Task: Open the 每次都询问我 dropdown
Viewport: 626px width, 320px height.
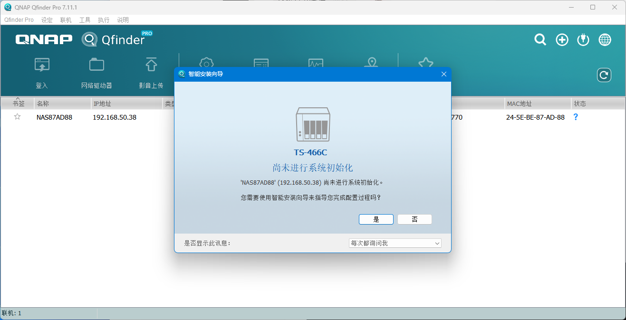Action: [395, 243]
